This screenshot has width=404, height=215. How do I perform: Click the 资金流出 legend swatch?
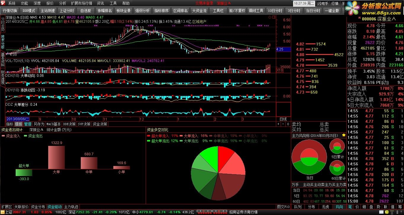point(26,136)
